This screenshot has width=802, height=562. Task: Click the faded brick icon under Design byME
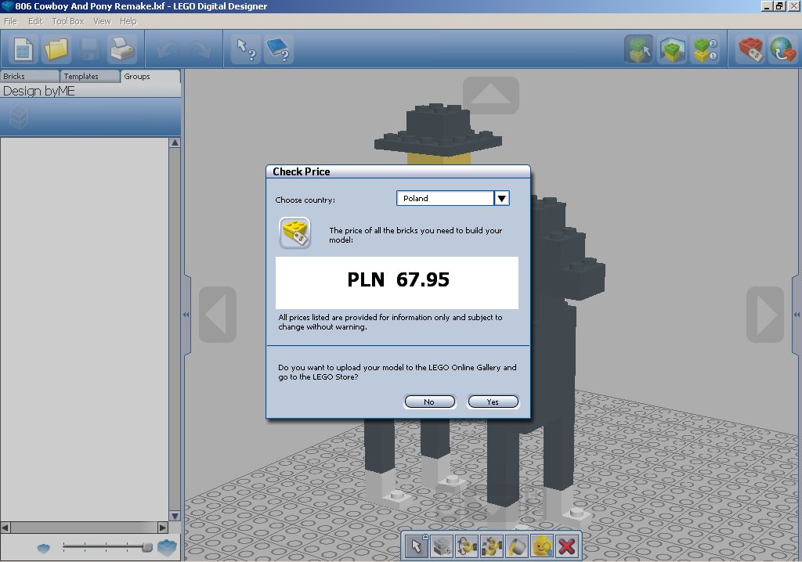tap(19, 117)
